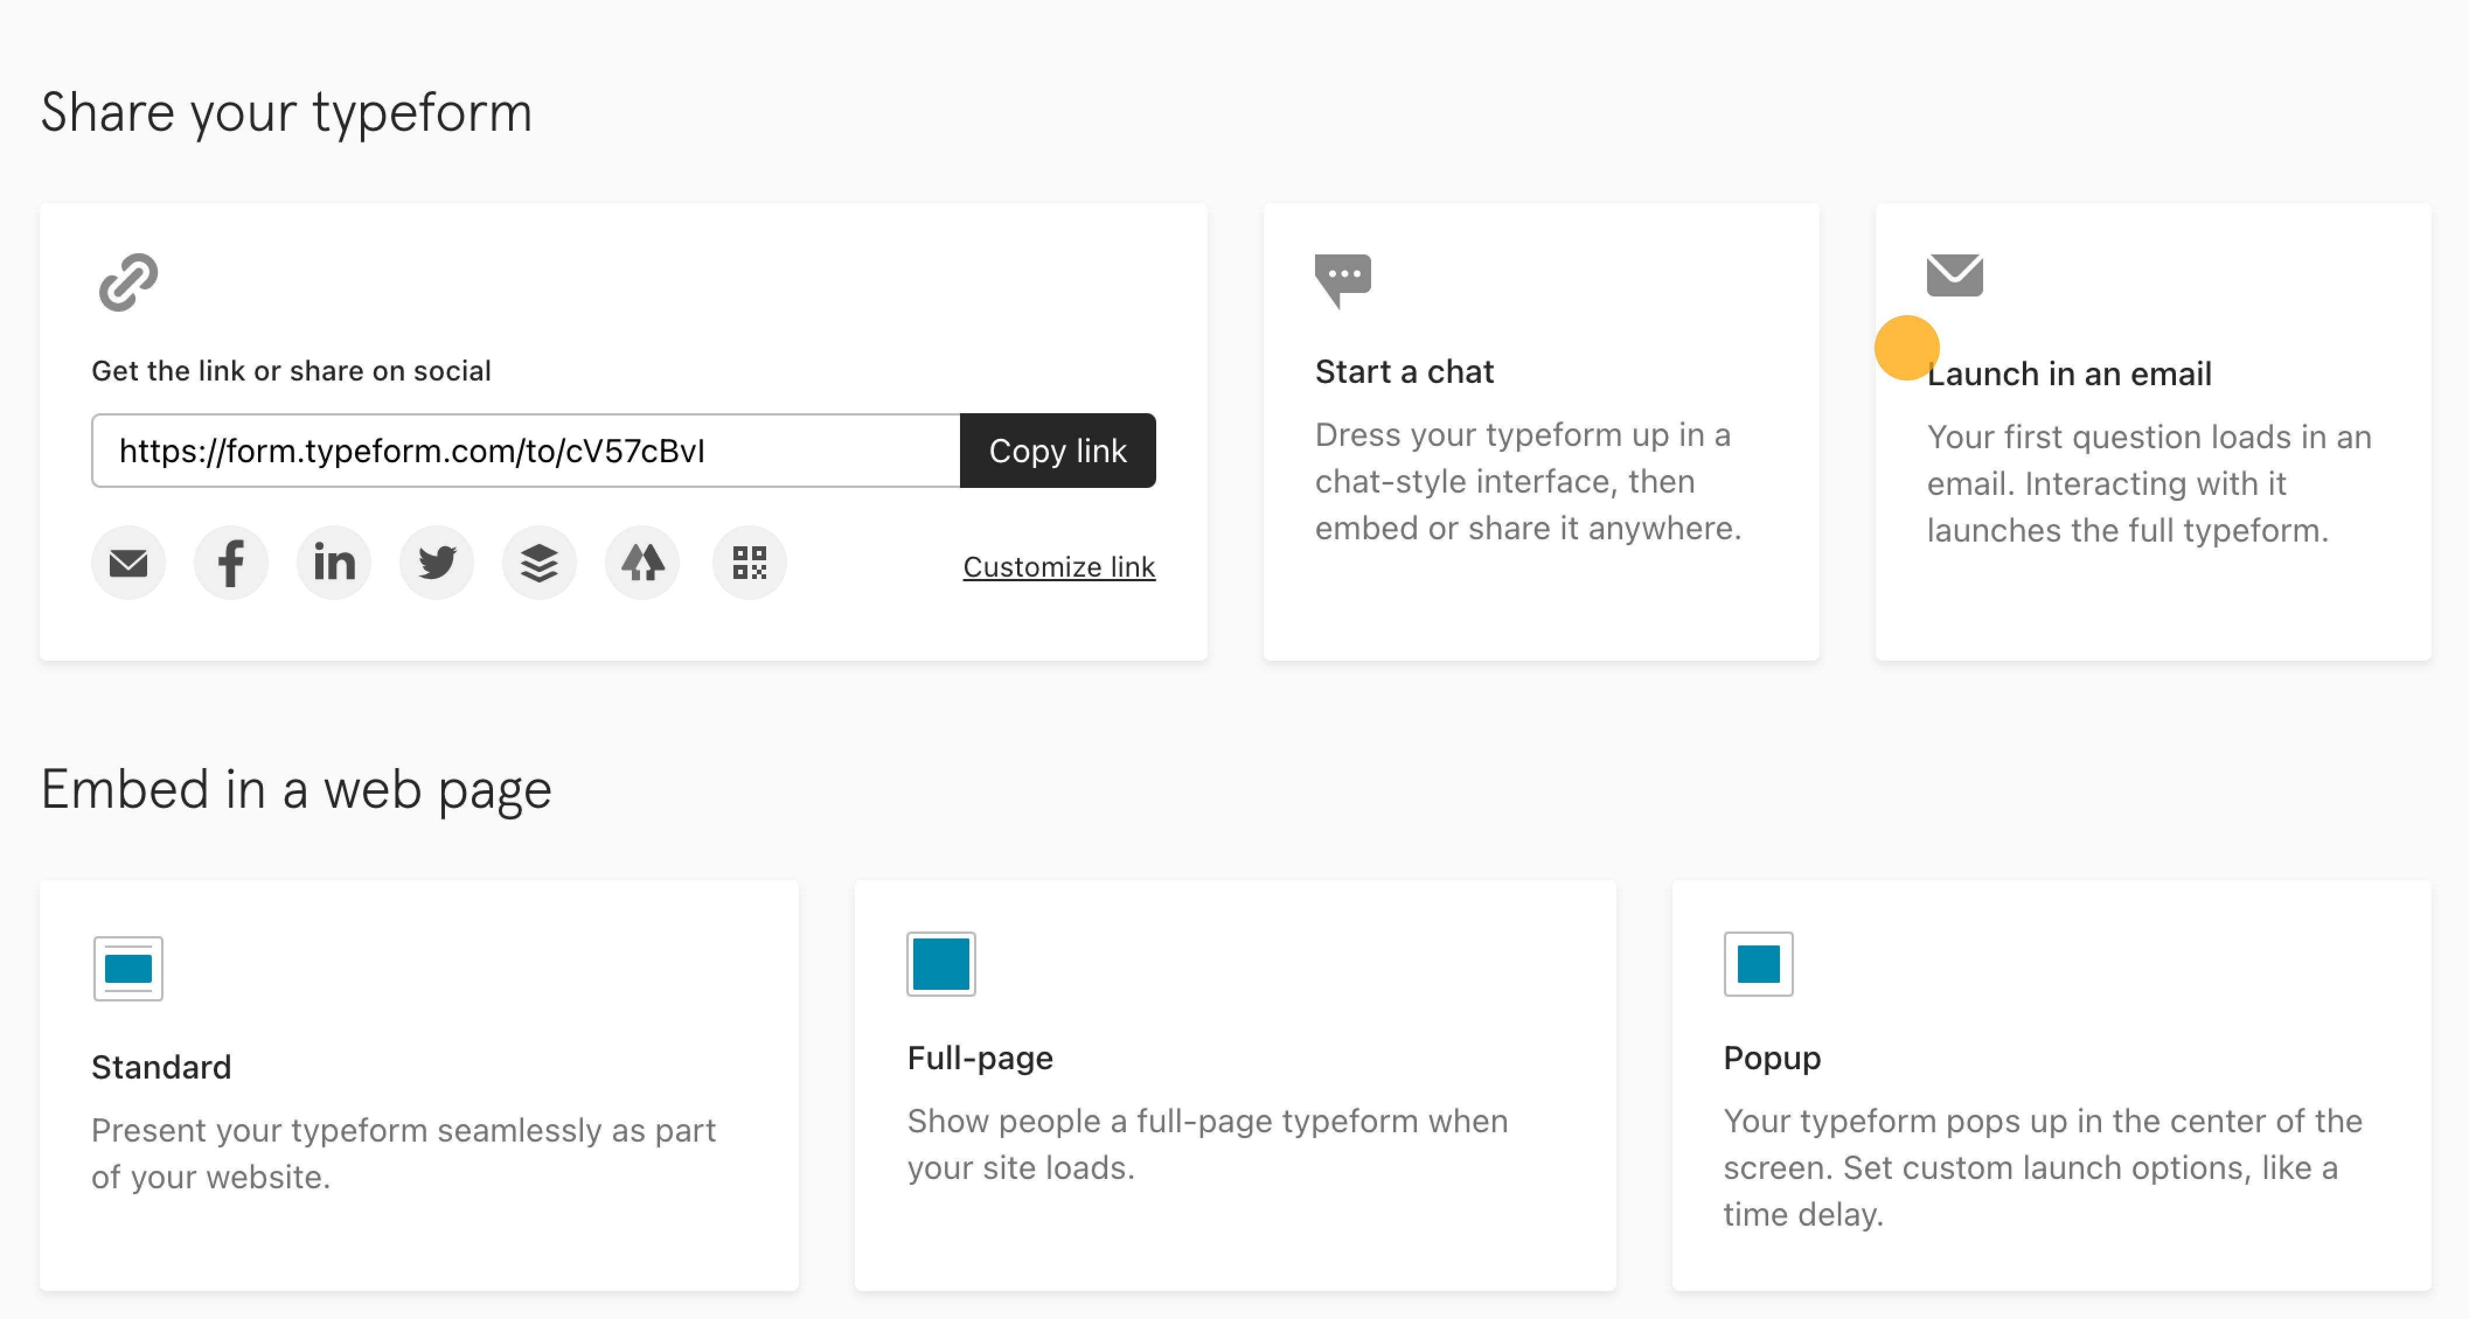Choose the Full-page embed title

tap(979, 1059)
